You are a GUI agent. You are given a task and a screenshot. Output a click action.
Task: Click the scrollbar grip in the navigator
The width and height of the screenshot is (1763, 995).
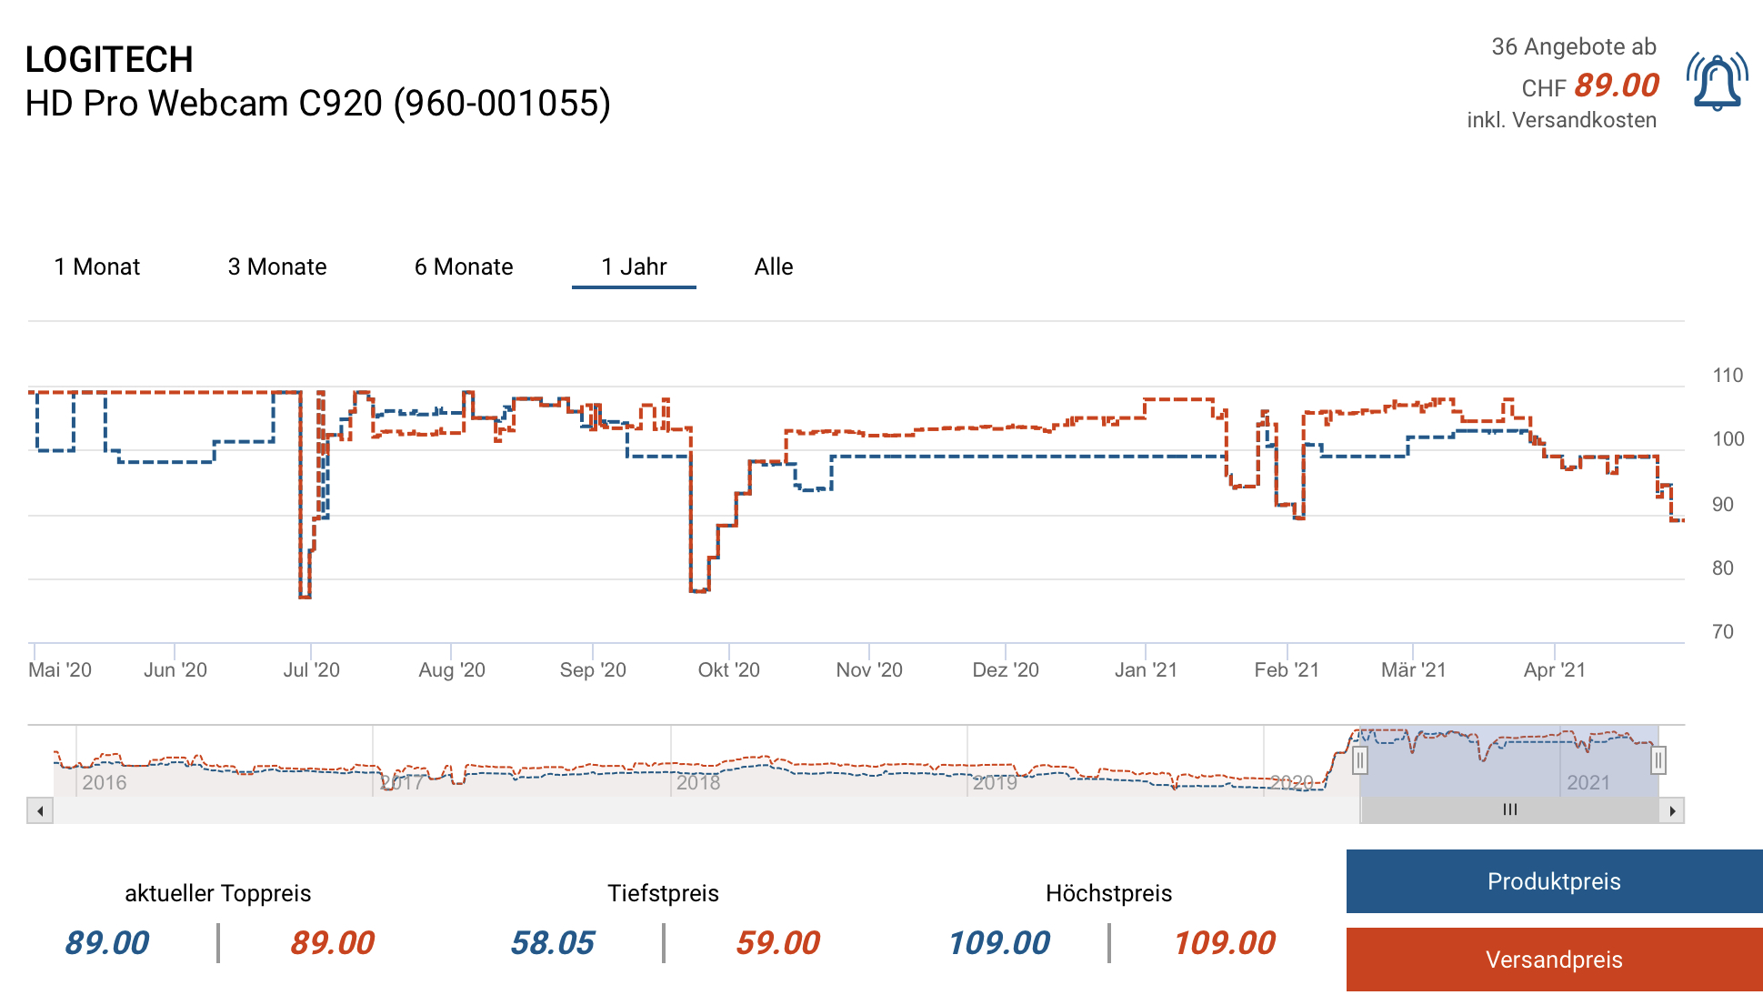pos(1509,810)
